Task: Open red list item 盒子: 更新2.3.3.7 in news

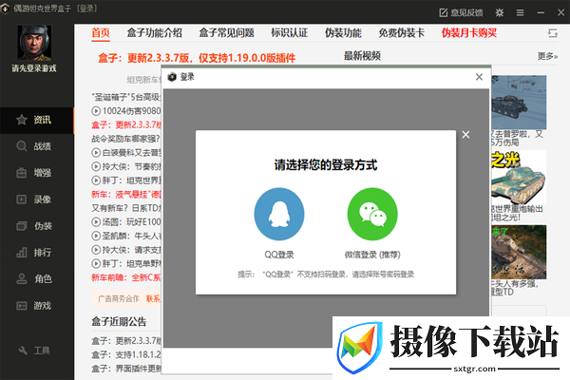Action: [x=125, y=124]
